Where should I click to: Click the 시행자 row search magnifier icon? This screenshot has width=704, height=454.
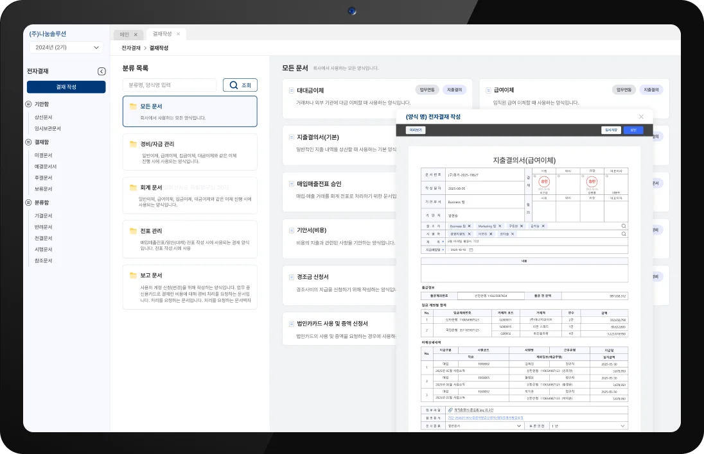click(x=624, y=234)
